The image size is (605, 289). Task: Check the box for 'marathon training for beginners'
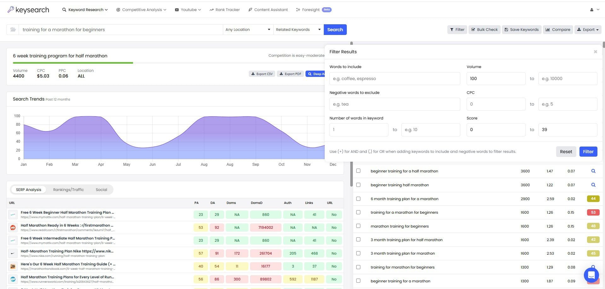(x=358, y=226)
